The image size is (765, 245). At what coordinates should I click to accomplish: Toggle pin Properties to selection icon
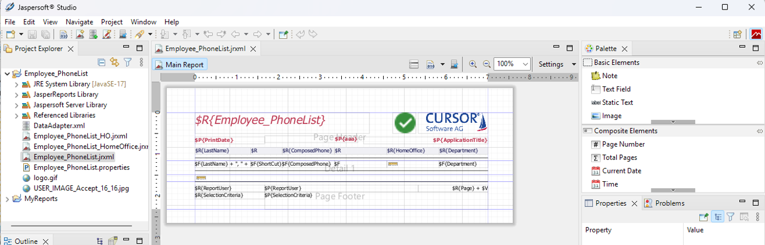point(704,218)
